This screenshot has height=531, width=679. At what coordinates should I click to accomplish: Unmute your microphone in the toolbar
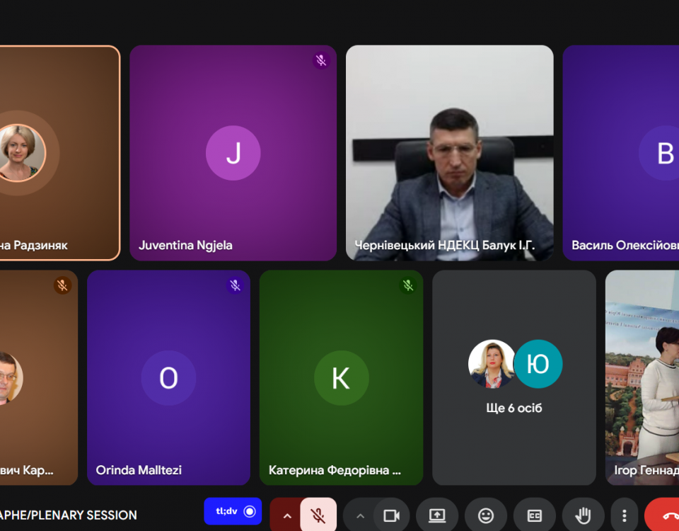pyautogui.click(x=318, y=515)
